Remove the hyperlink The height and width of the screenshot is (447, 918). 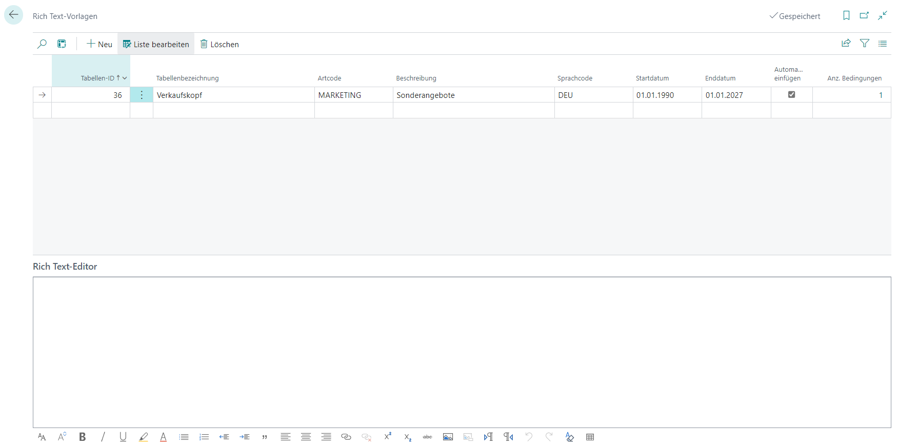point(367,437)
